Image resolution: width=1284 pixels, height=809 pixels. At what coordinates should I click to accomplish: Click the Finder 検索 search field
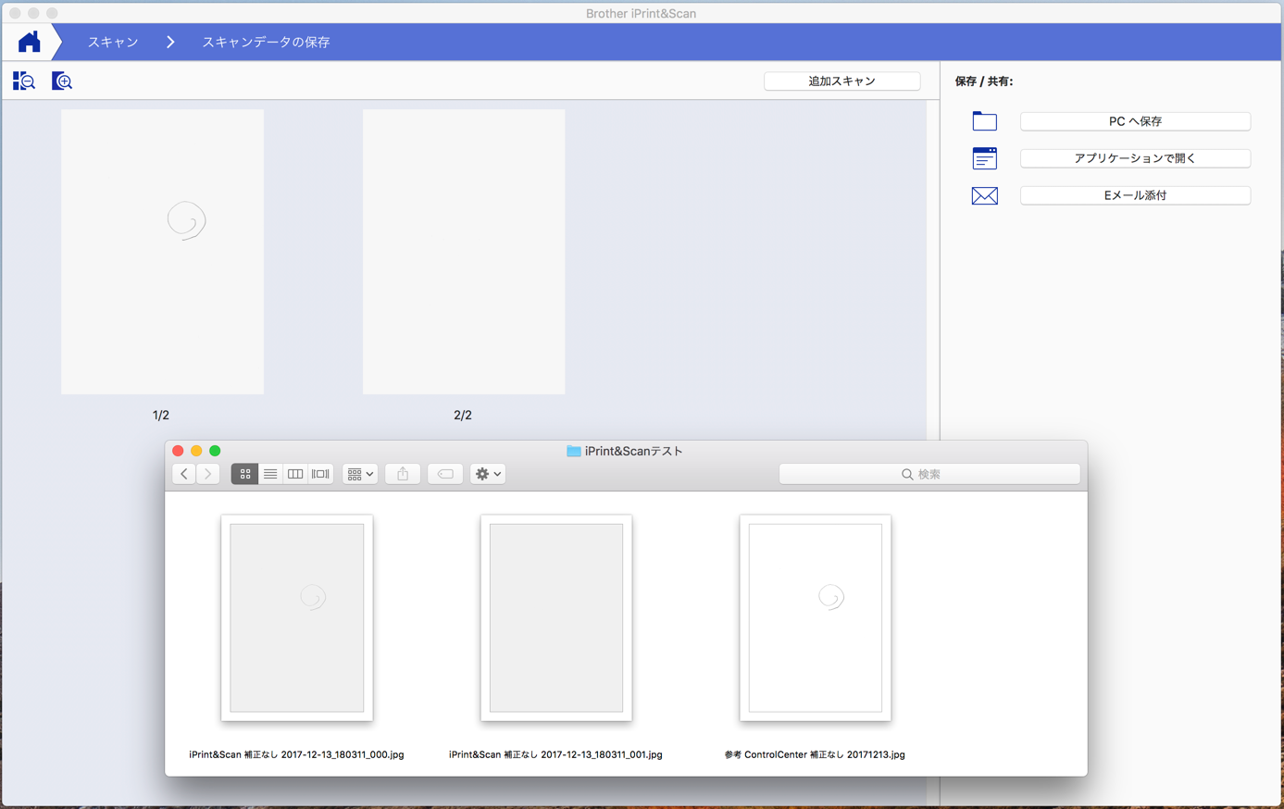coord(929,474)
